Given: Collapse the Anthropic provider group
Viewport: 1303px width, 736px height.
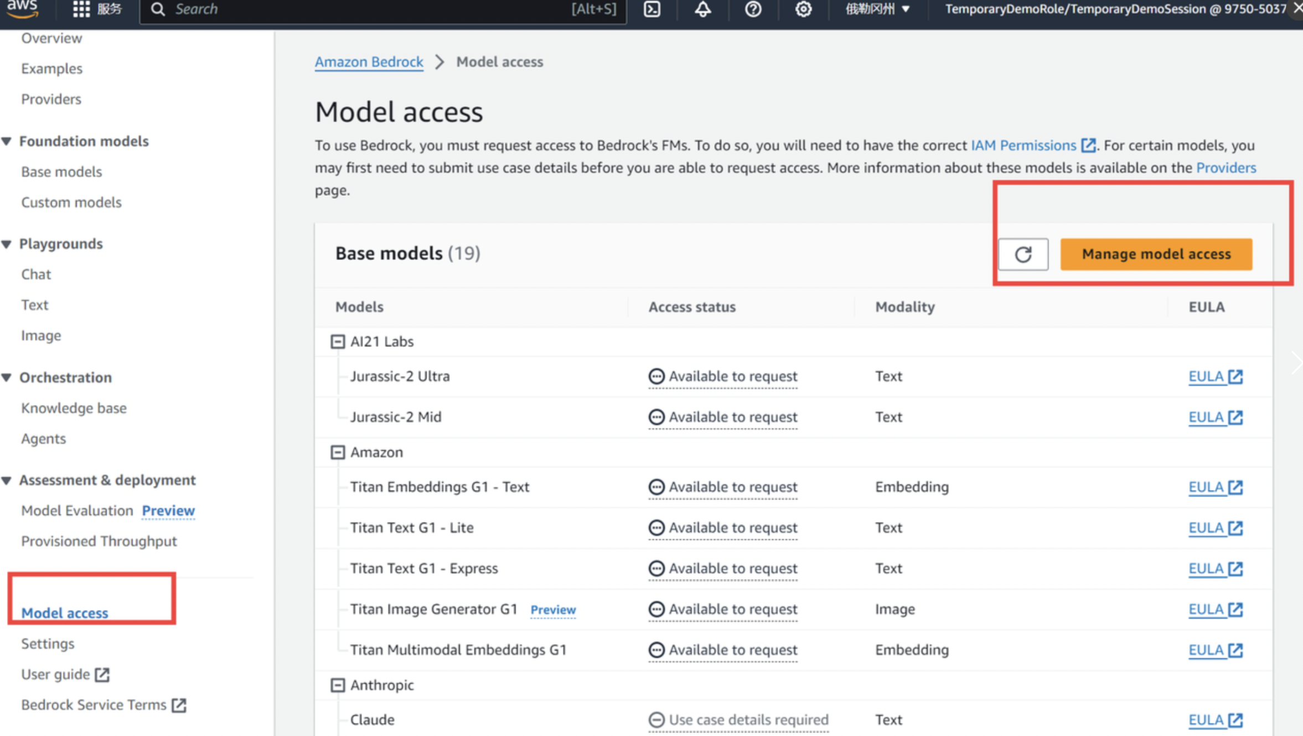Looking at the screenshot, I should click(x=338, y=685).
